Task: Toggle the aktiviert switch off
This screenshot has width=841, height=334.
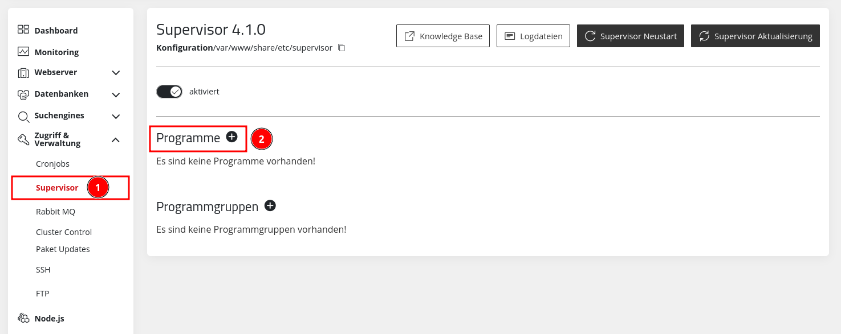Action: 169,92
